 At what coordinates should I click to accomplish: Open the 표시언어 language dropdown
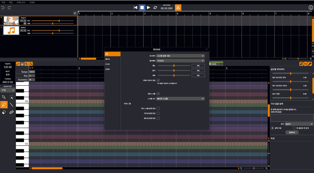tap(181, 56)
